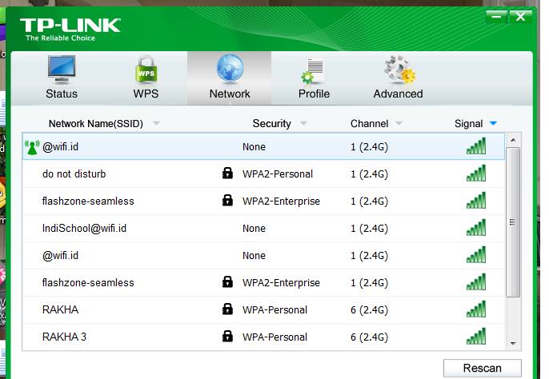Switch to the Advanced tab label
549x379 pixels.
pyautogui.click(x=398, y=94)
